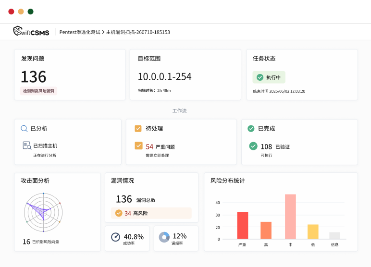
Task: Click the attack surface radar chart
Action: [x=43, y=213]
